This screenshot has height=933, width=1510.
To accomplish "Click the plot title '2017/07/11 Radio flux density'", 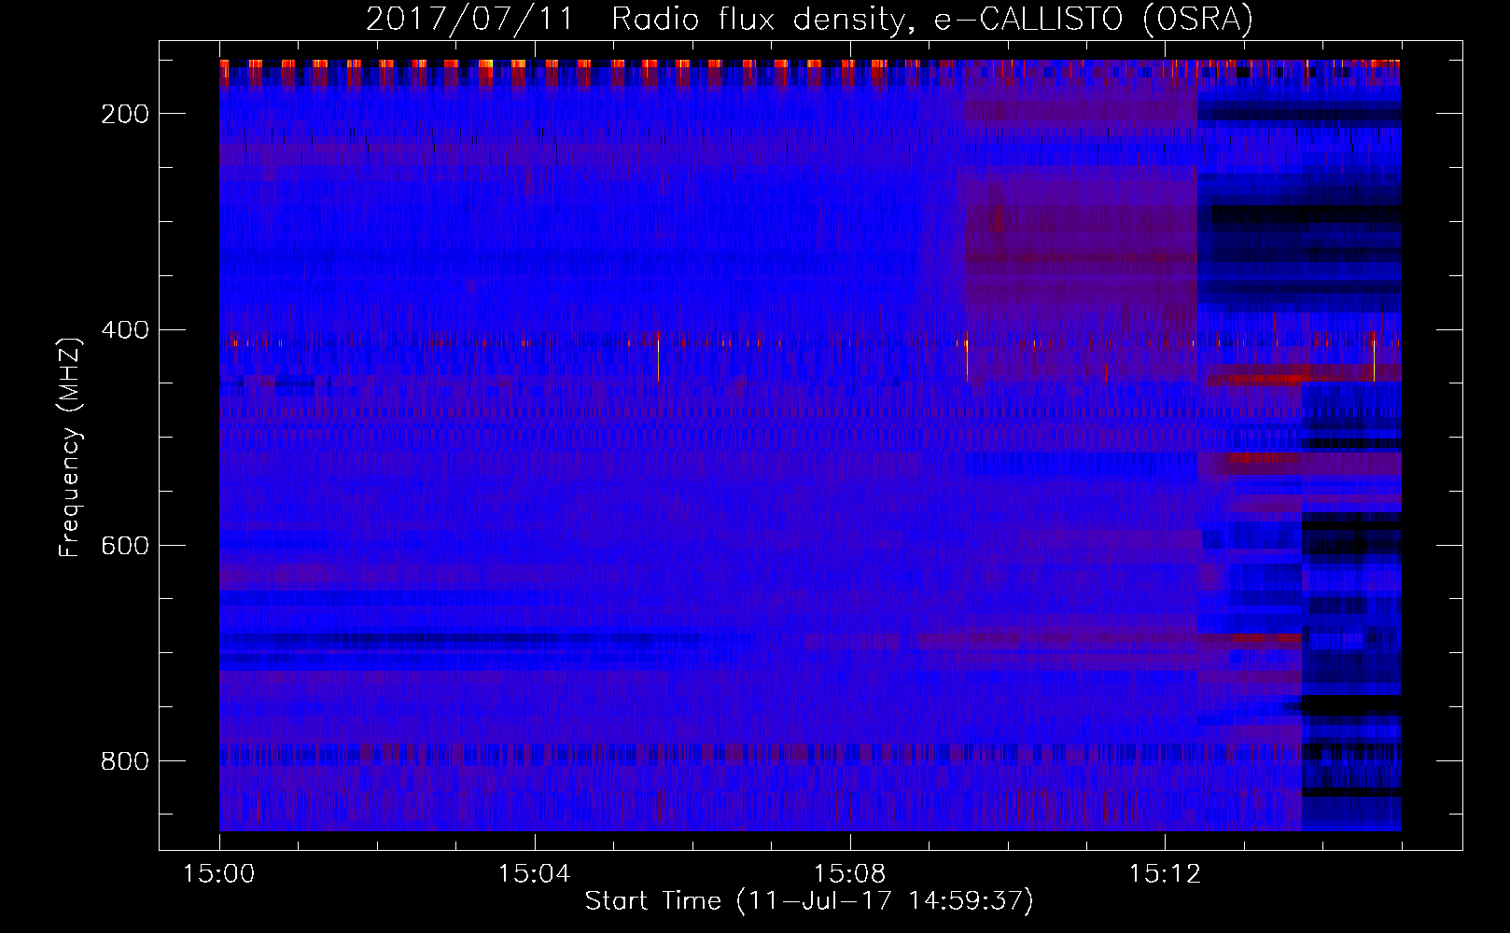I will click(x=643, y=20).
